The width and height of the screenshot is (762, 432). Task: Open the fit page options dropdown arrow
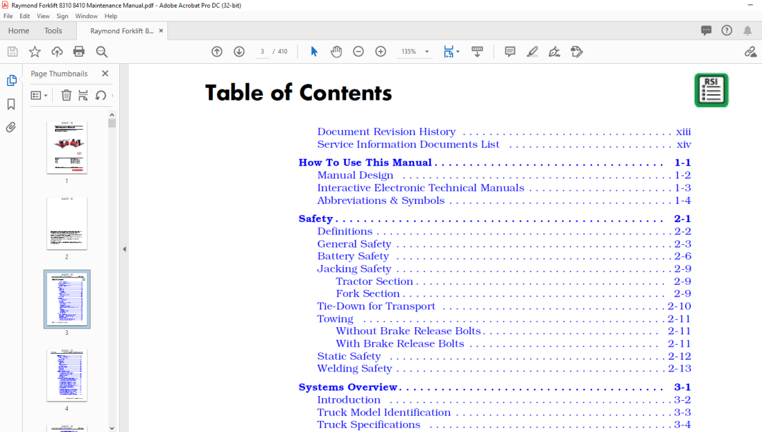[458, 51]
